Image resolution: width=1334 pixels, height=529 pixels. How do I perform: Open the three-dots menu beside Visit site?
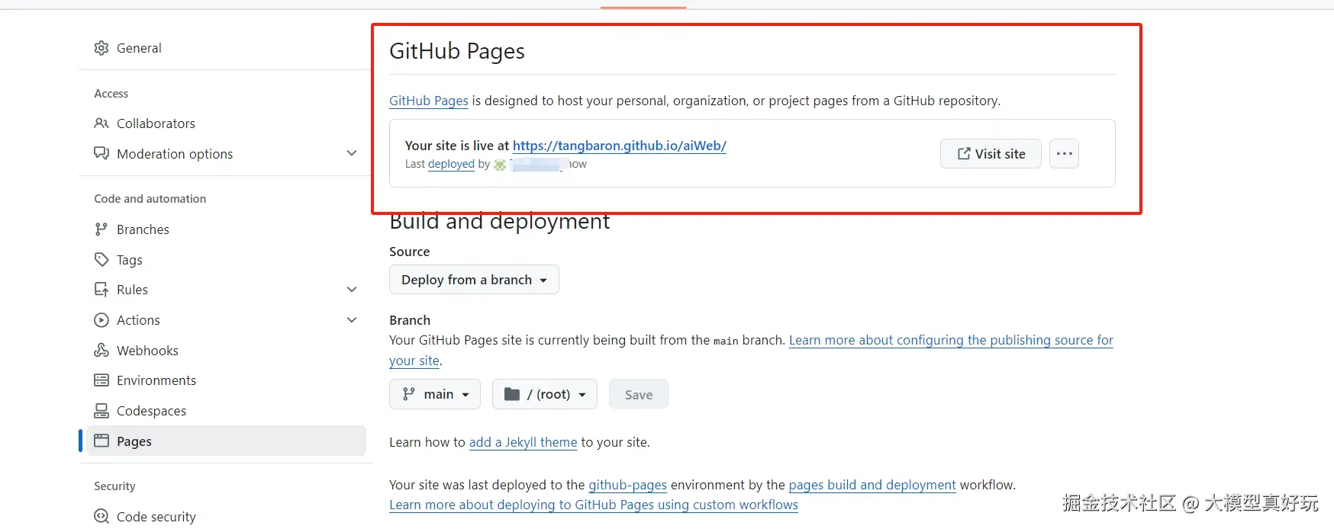pos(1064,153)
